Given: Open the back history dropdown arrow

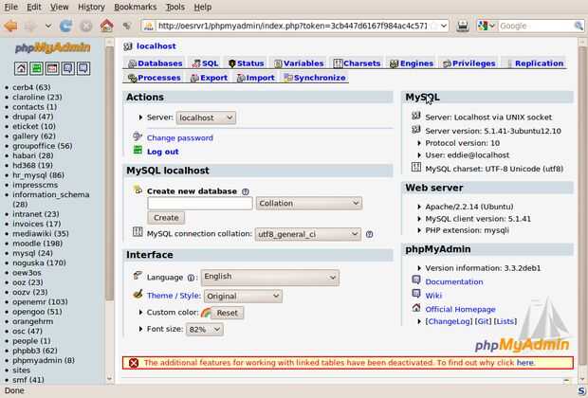Looking at the screenshot, I should coord(48,26).
